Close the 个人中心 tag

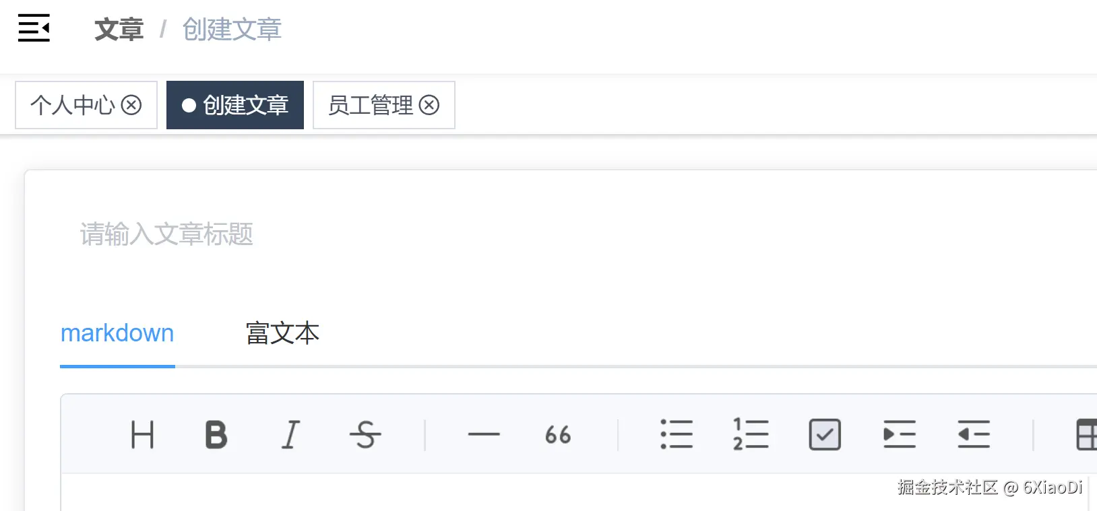[131, 105]
